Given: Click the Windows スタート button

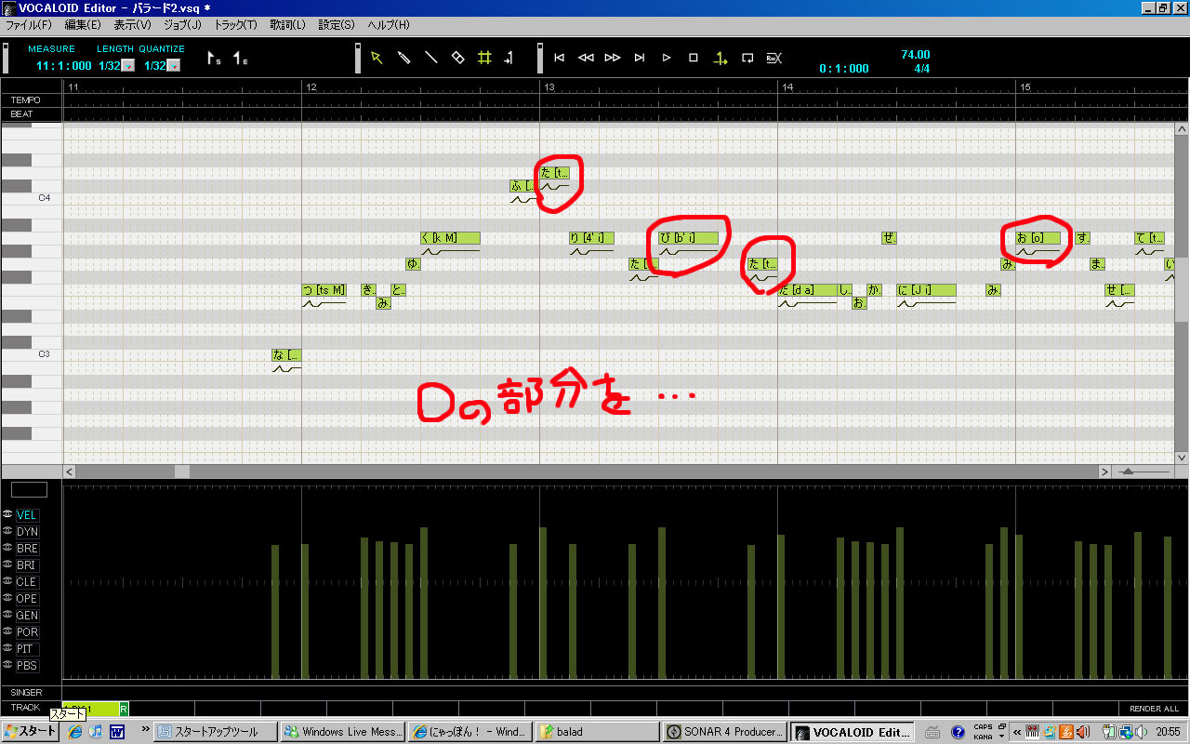Looking at the screenshot, I should [30, 732].
